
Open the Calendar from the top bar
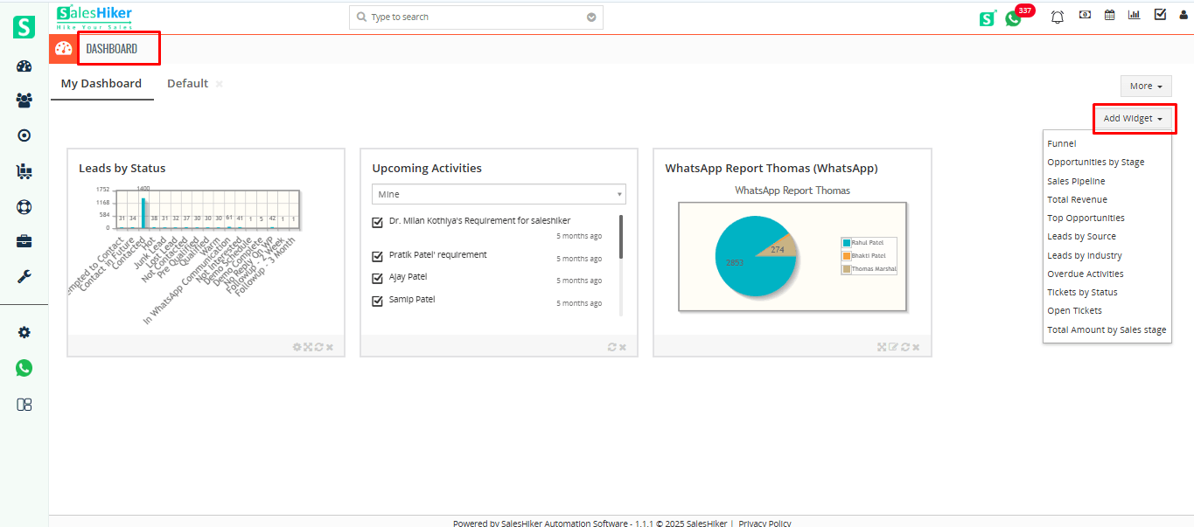[1109, 16]
